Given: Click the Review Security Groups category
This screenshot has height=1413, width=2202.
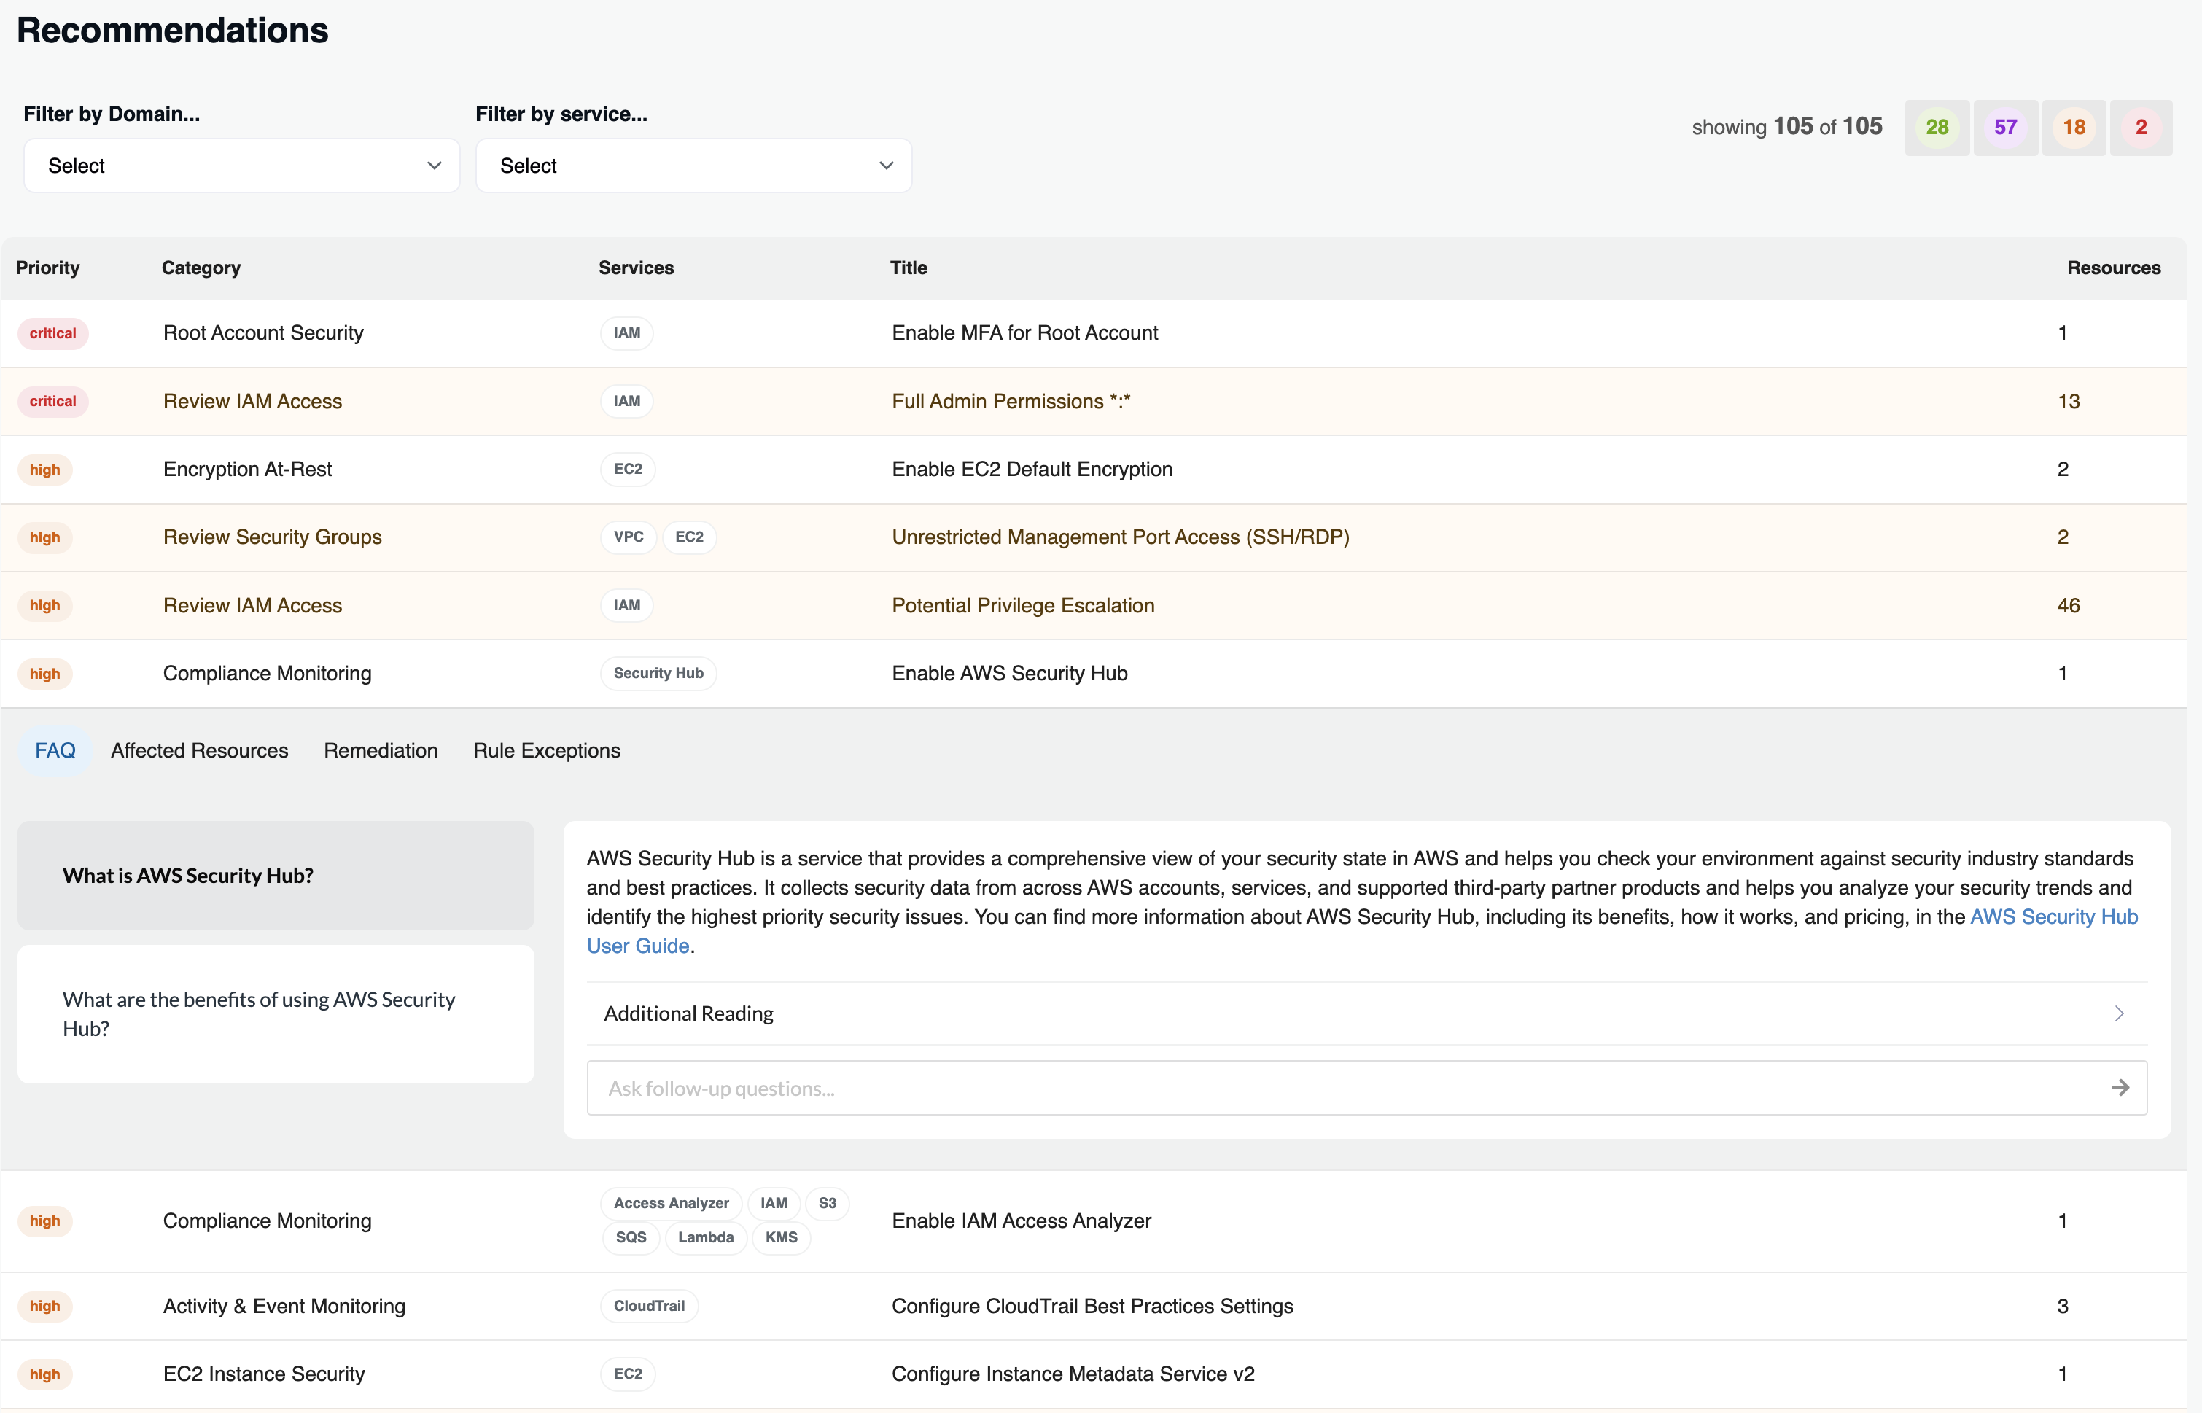Looking at the screenshot, I should [273, 537].
